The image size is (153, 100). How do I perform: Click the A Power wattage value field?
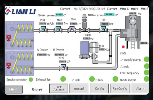click(x=42, y=55)
